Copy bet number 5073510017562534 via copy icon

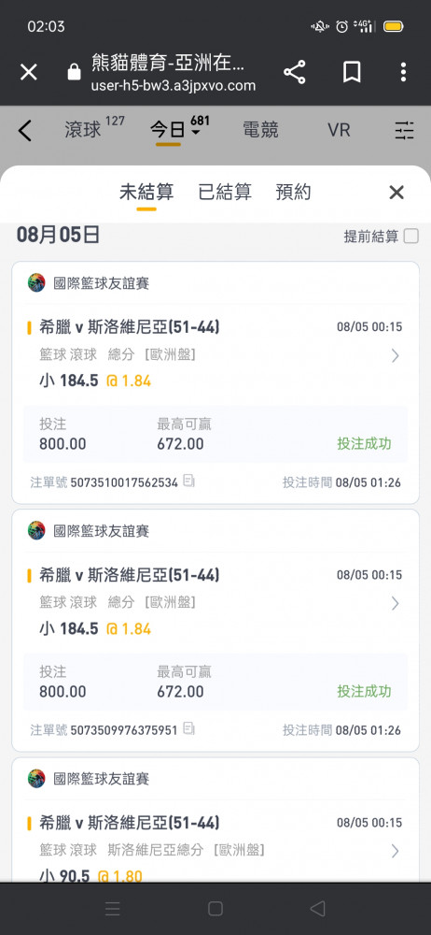click(x=188, y=480)
